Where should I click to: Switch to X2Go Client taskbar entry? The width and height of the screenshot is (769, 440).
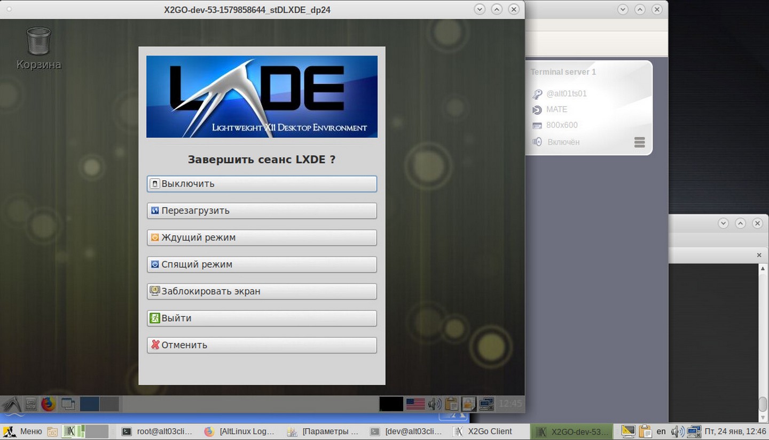point(489,431)
